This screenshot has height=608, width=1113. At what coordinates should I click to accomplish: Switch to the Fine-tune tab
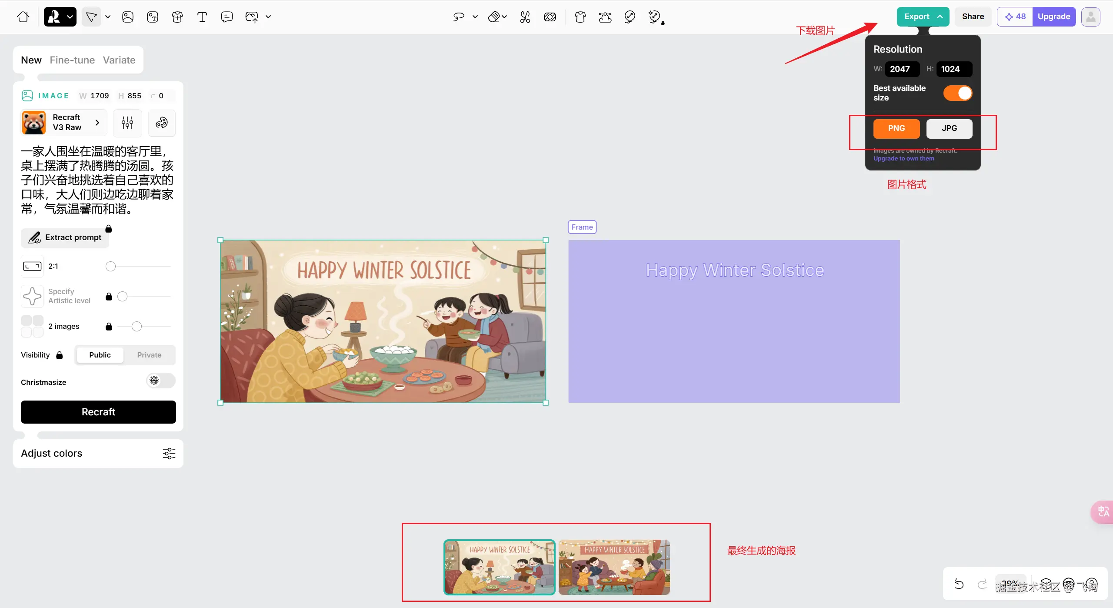(72, 60)
